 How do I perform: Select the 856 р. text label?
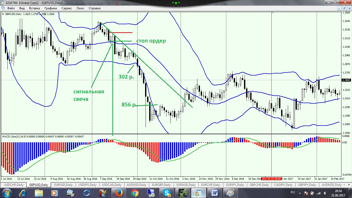pyautogui.click(x=129, y=104)
